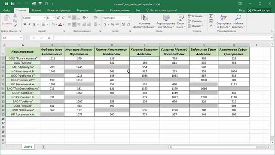Toggle bottom vertical alignment

pyautogui.click(x=79, y=18)
